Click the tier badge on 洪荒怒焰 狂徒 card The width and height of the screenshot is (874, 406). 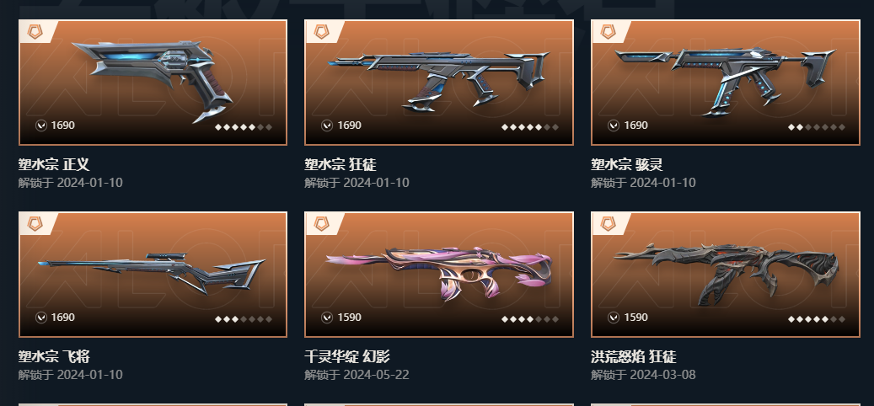[609, 224]
